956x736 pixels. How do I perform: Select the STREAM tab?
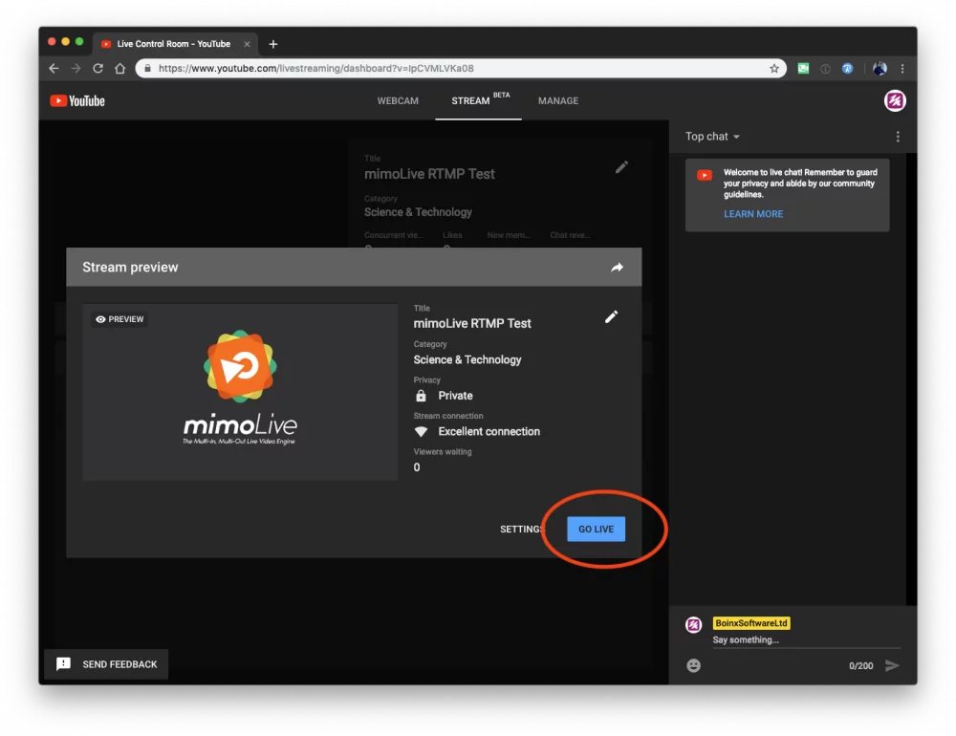(479, 100)
